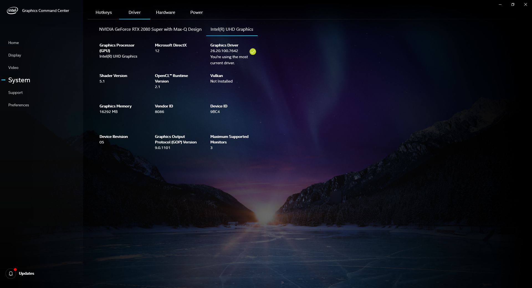Click the Vendor ID value 8086
The image size is (532, 288).
(x=160, y=112)
